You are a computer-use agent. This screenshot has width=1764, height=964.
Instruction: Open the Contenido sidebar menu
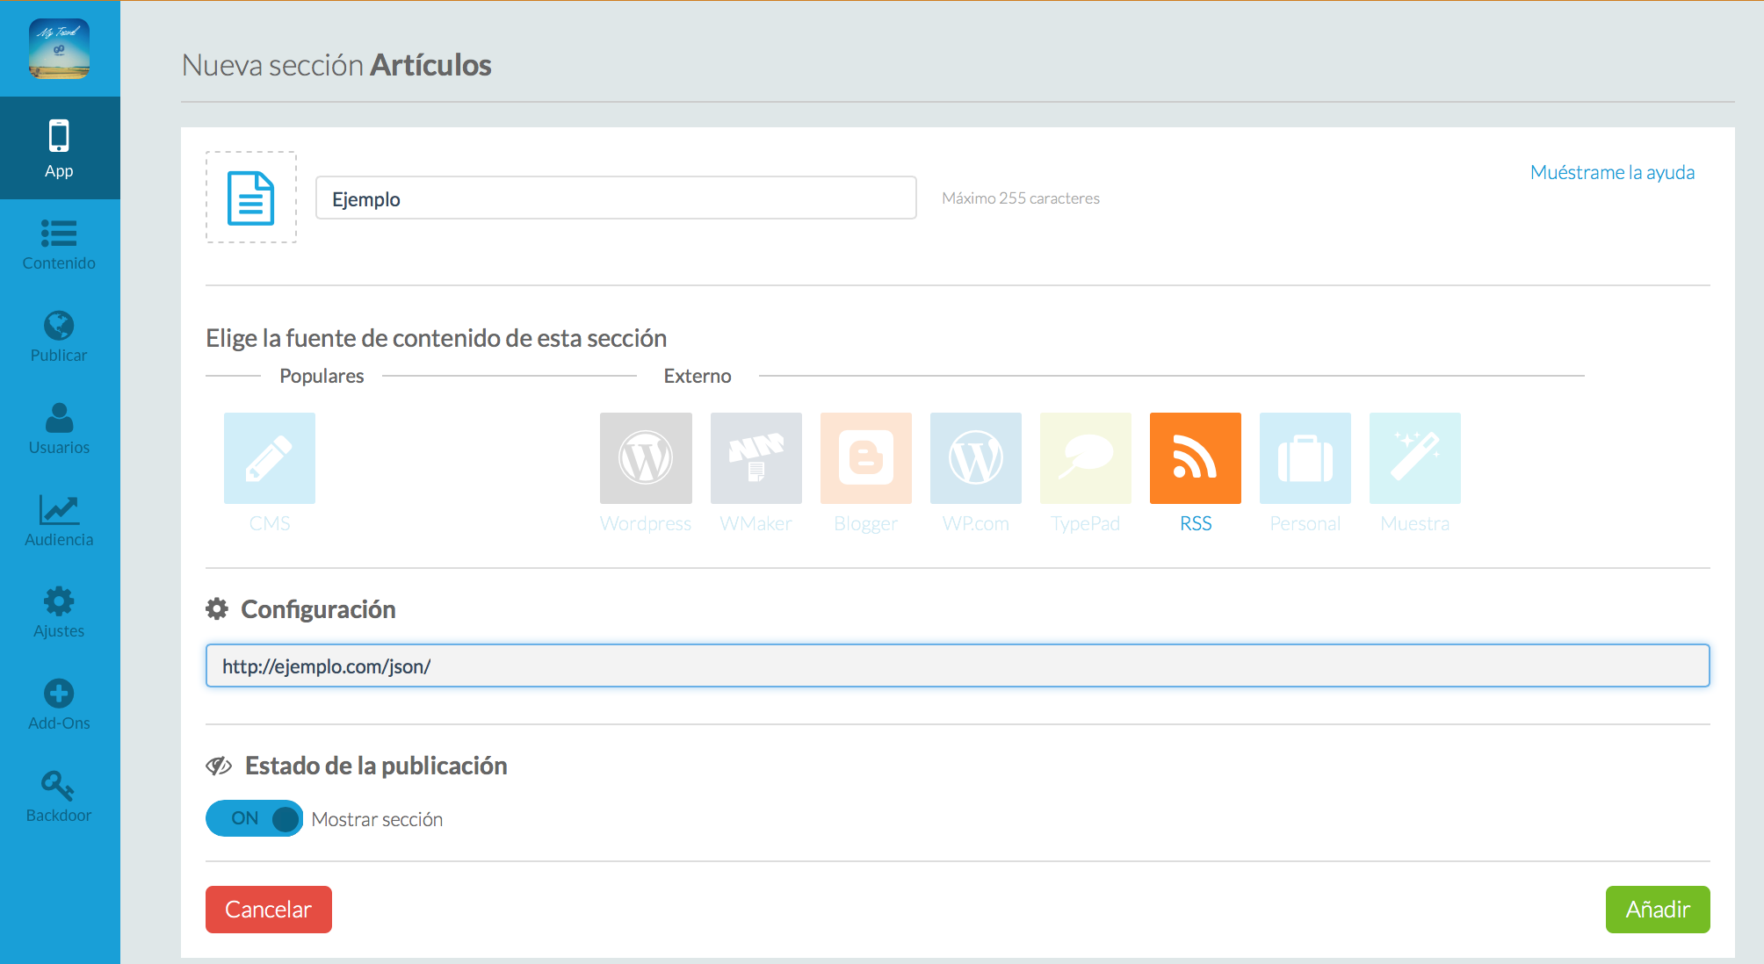click(59, 244)
